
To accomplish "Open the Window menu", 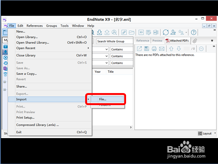I will click(78, 26).
